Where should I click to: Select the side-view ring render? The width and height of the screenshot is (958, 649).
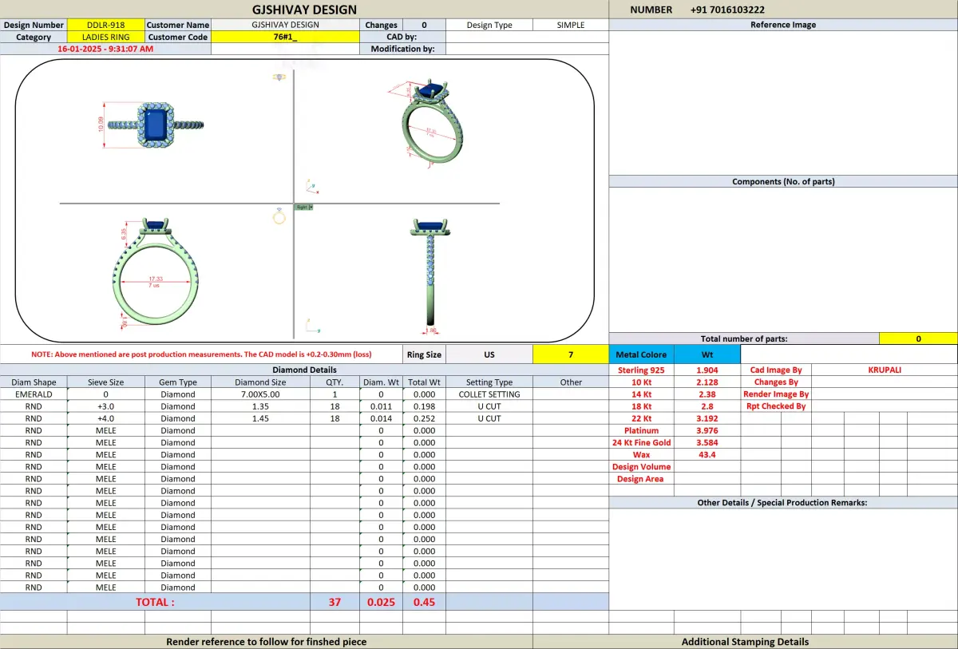click(x=431, y=271)
